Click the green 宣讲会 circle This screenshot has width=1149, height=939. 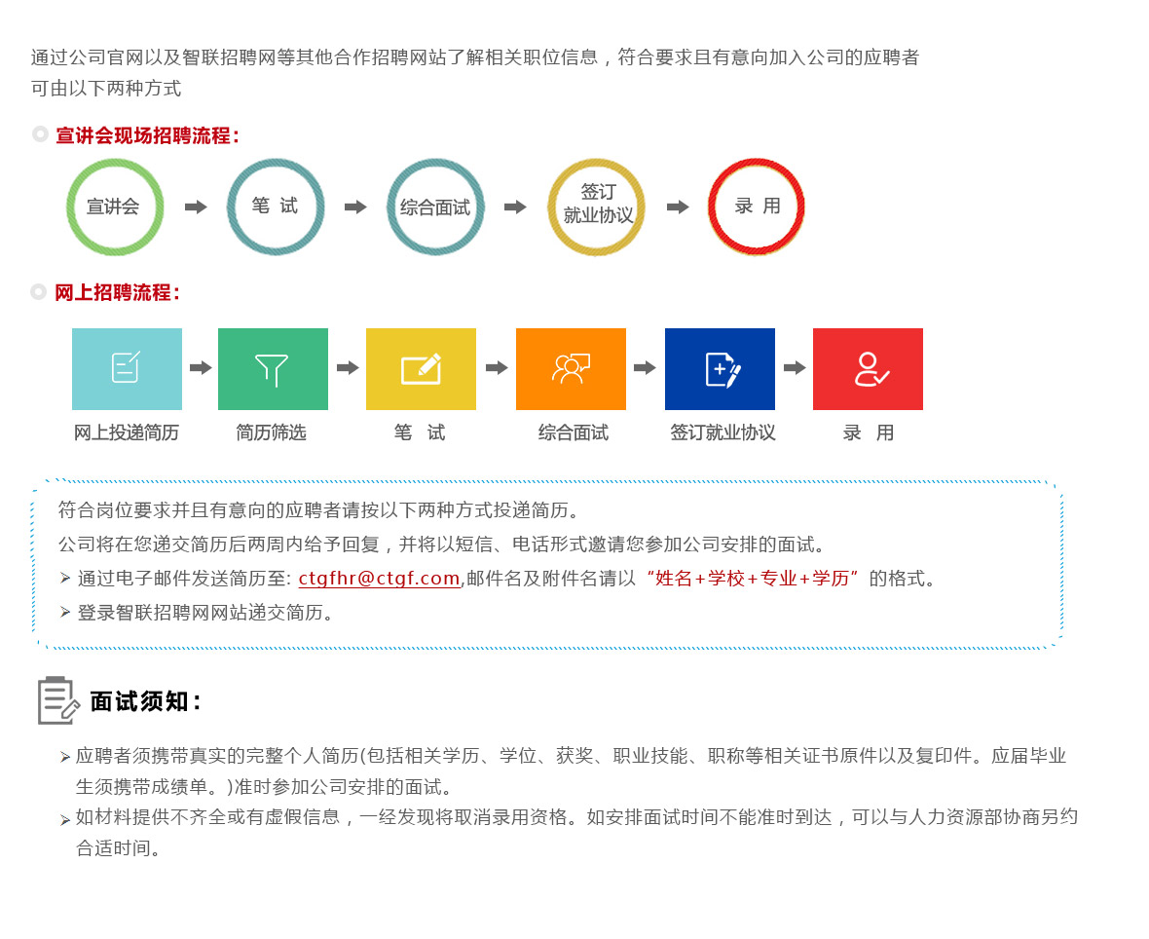pyautogui.click(x=114, y=207)
